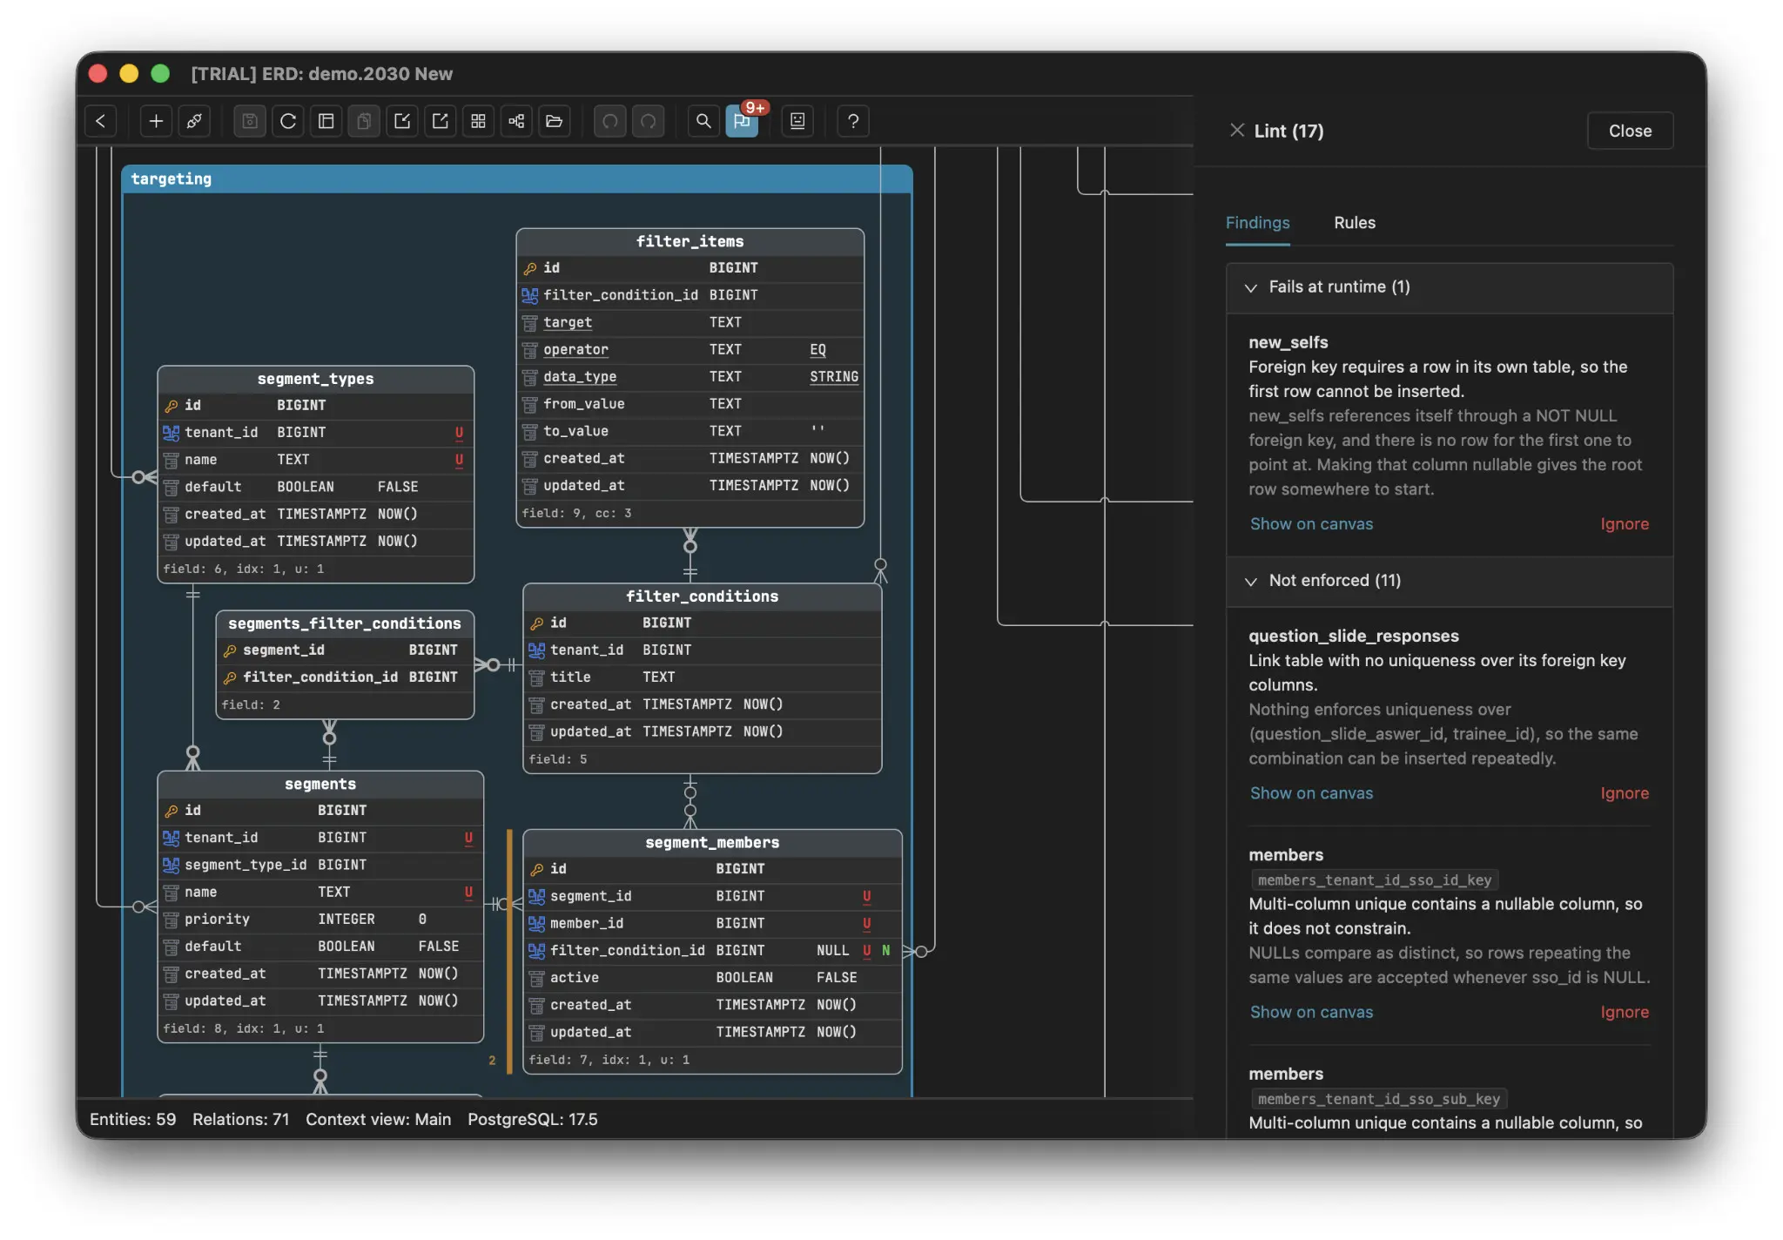Screen dimensions: 1783x1240
Task: Click the clipboard paste toolbar icon
Action: click(x=365, y=121)
